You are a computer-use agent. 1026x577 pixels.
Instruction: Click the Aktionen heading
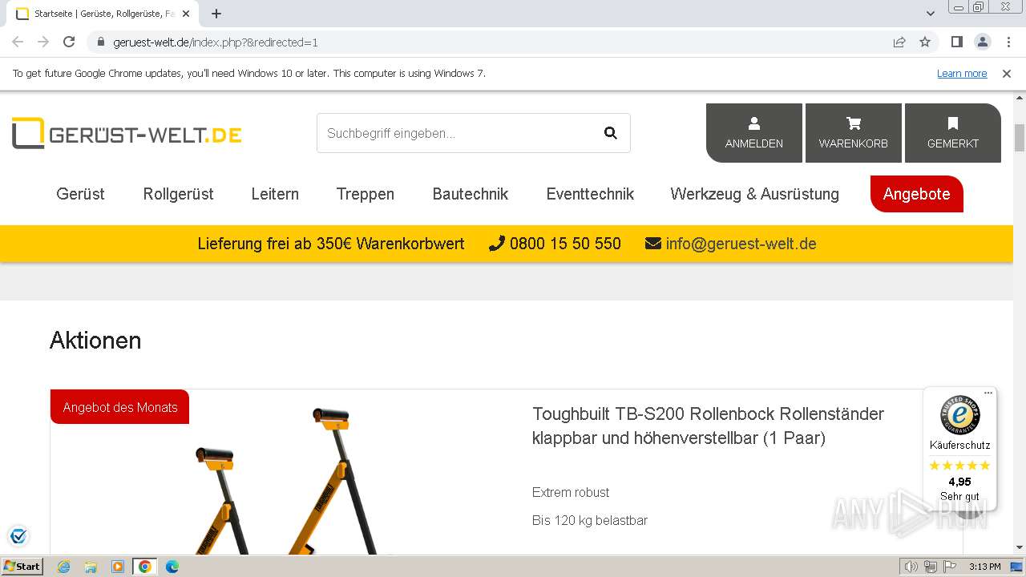click(x=95, y=341)
